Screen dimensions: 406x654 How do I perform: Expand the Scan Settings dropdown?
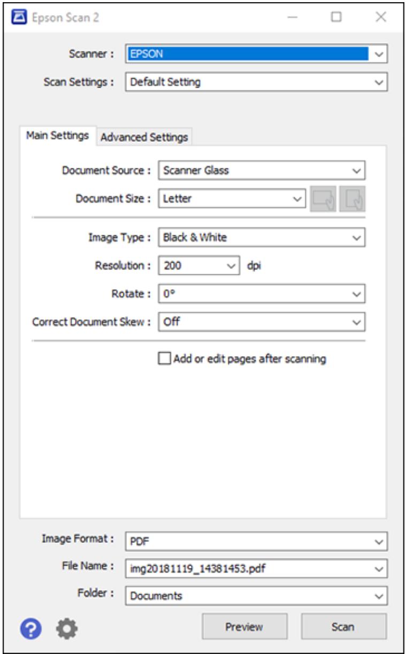(x=256, y=82)
